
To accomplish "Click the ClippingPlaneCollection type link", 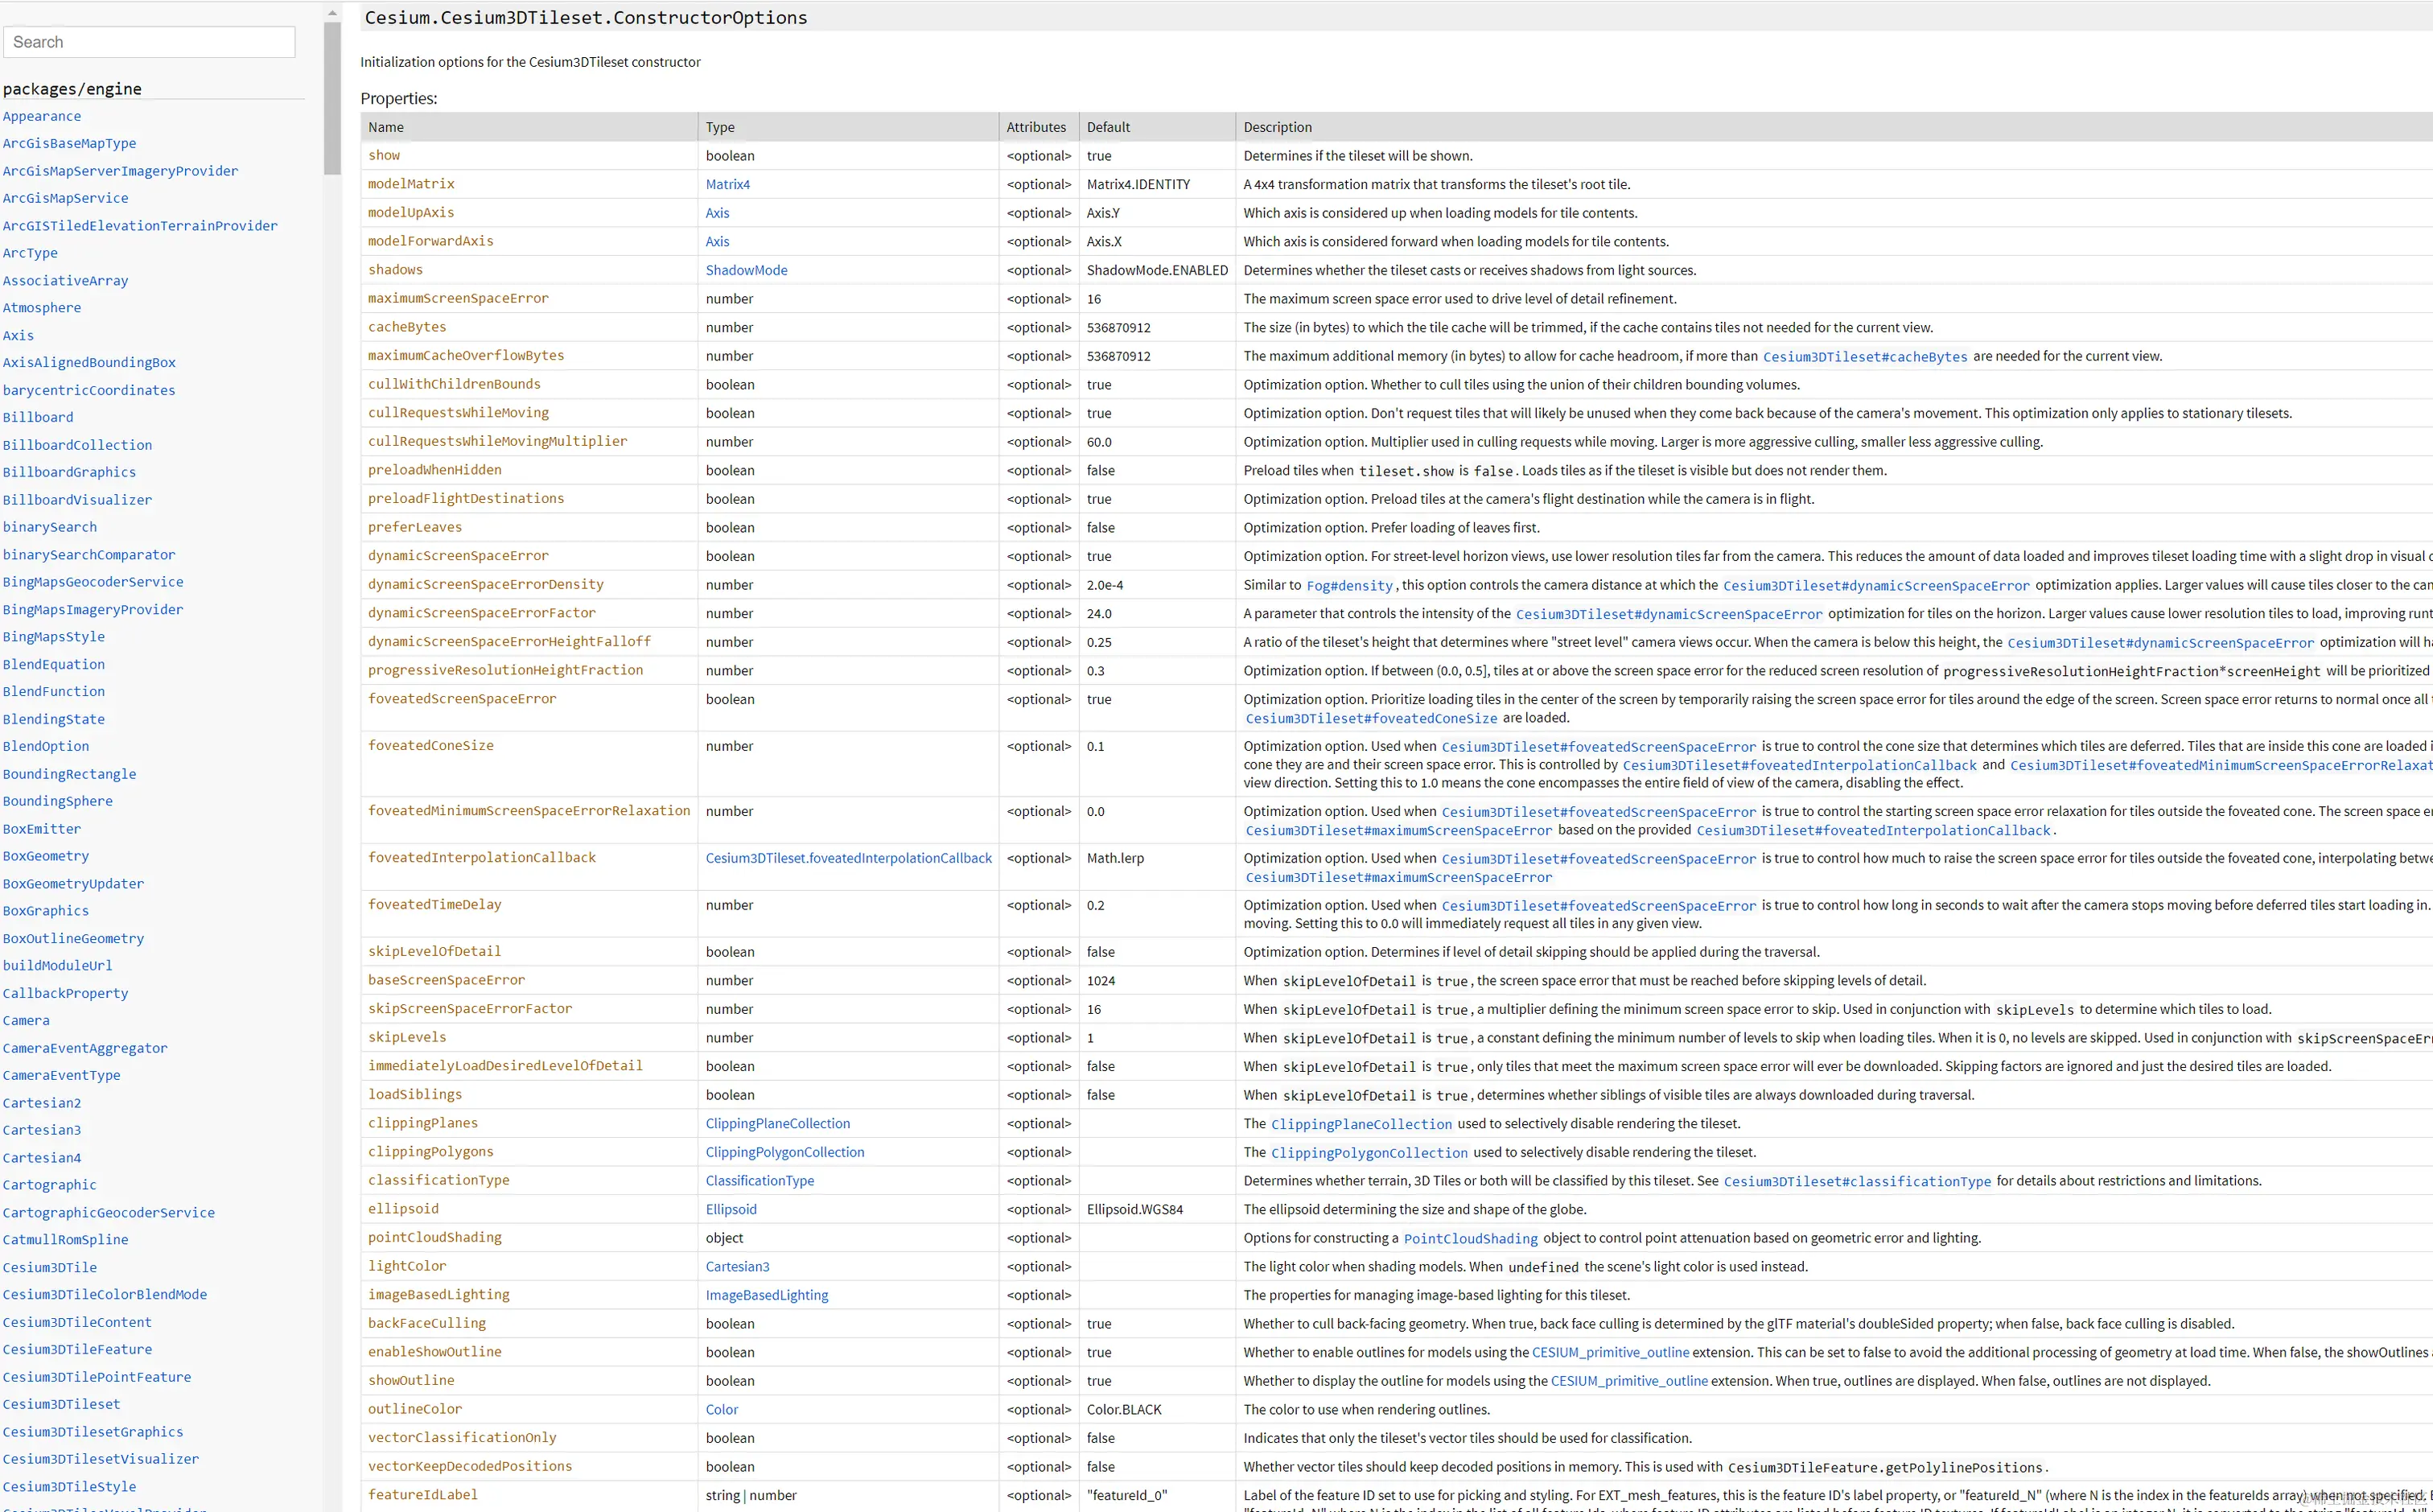I will [x=776, y=1123].
